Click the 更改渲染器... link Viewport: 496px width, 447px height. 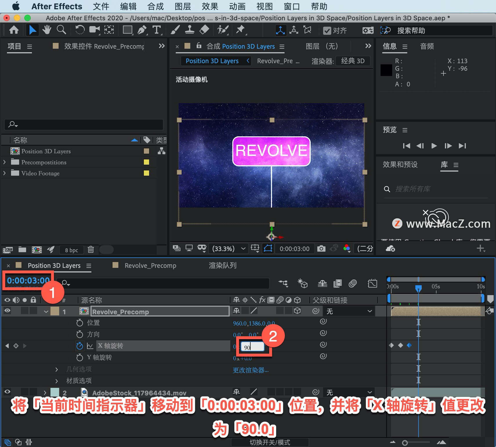point(251,370)
